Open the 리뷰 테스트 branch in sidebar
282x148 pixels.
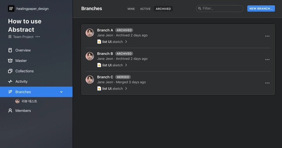(29, 101)
